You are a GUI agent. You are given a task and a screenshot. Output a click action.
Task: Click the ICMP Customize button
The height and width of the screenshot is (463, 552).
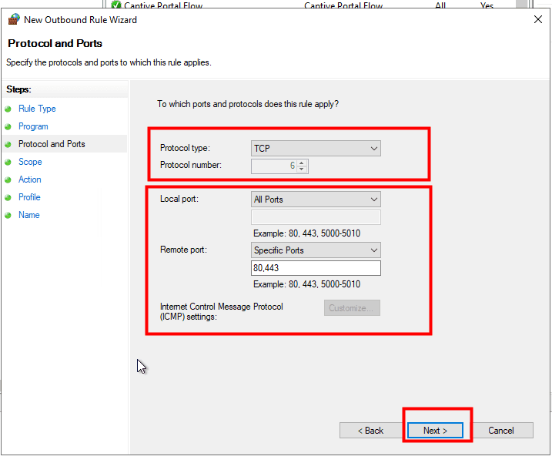click(x=352, y=308)
